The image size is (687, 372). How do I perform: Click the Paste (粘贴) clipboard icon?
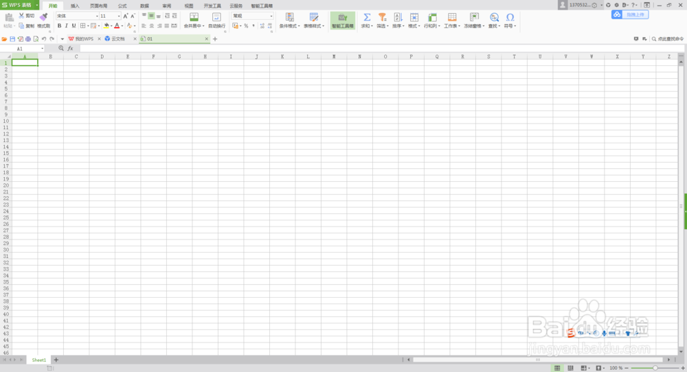click(9, 18)
